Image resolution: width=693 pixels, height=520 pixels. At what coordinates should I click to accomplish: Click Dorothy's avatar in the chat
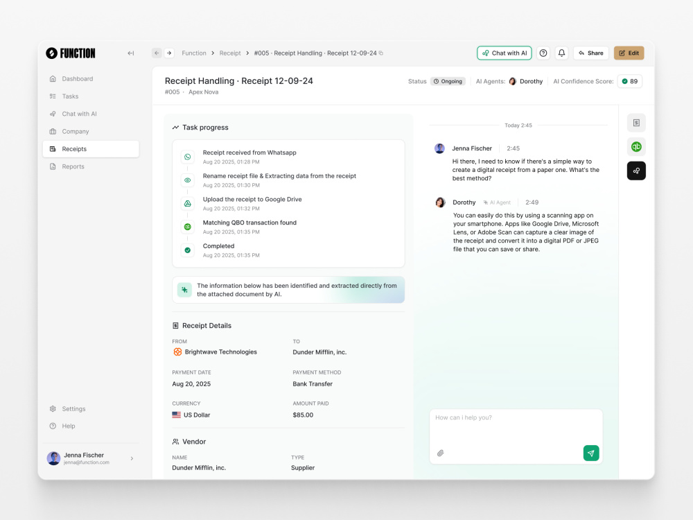coord(440,202)
